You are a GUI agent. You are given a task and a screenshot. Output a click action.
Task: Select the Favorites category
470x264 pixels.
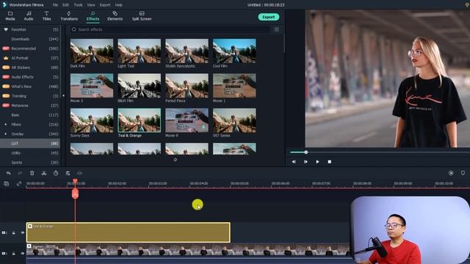[x=30, y=29]
